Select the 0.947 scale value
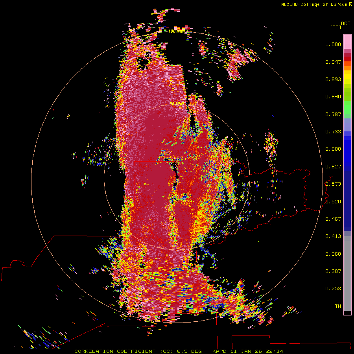Screen dimensions: 354x354 point(333,62)
